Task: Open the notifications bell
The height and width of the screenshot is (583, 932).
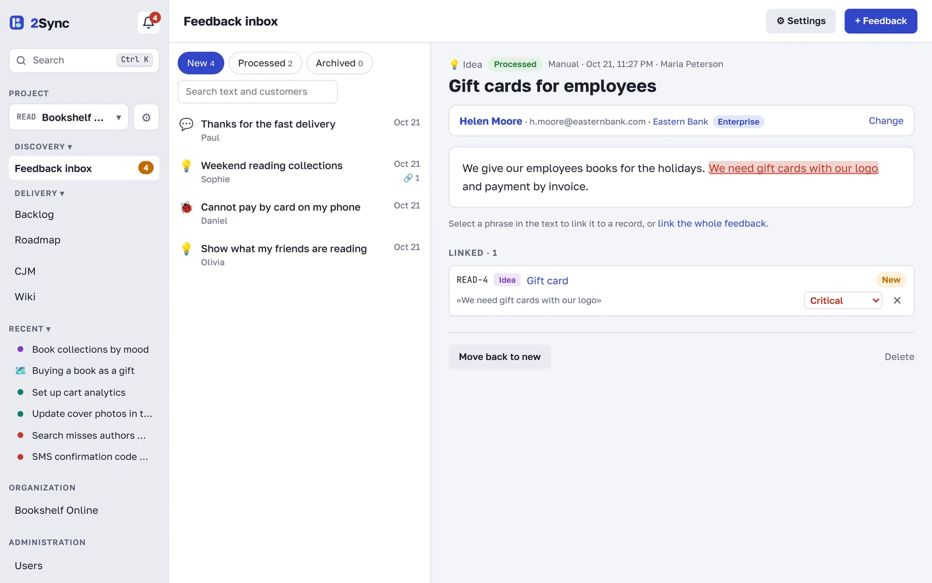Action: coord(149,23)
